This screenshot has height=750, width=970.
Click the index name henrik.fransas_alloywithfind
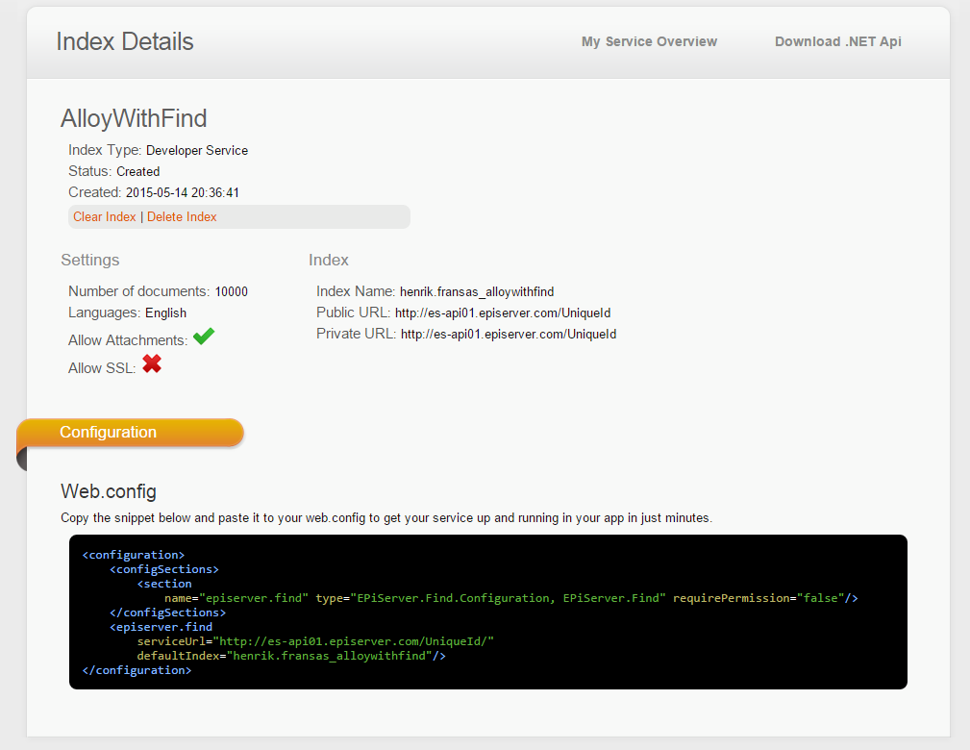477,291
